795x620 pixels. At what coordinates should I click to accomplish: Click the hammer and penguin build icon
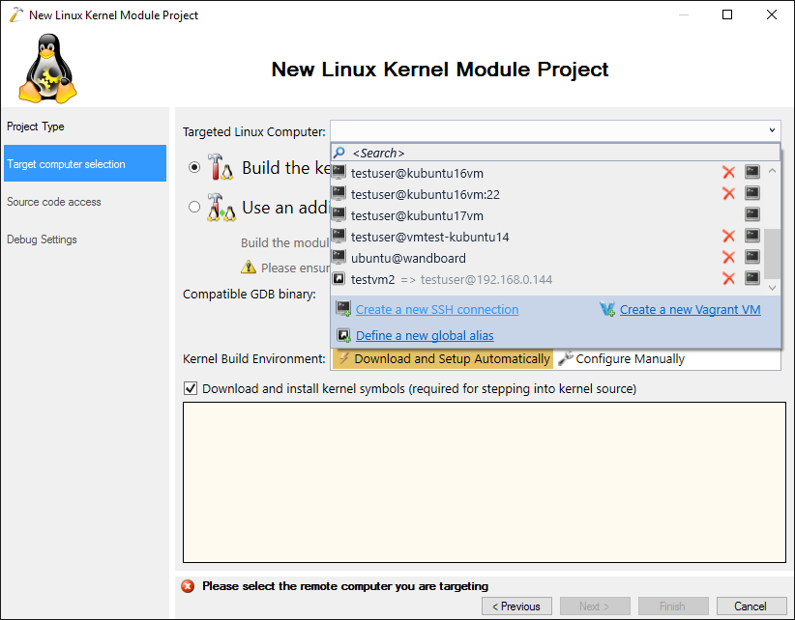coord(221,167)
